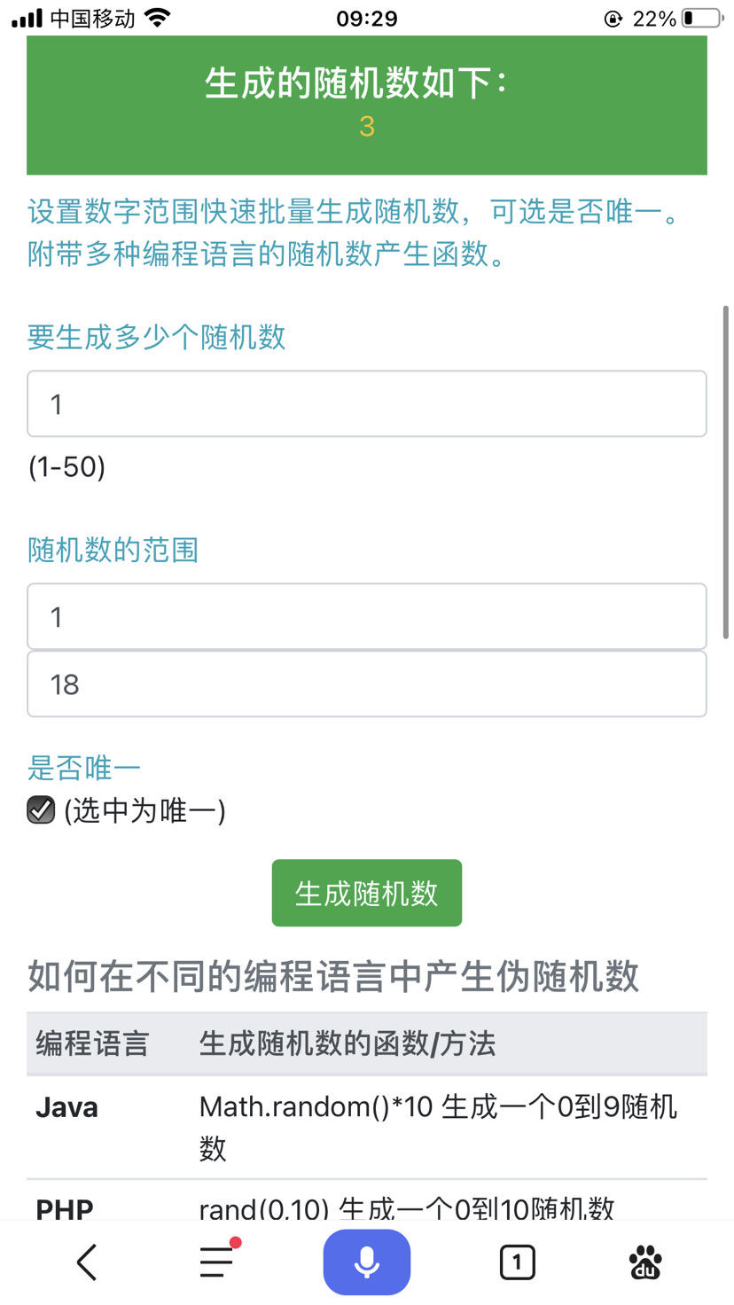Tap the Wi-Fi signal icon
The image size is (734, 1305).
click(x=158, y=18)
